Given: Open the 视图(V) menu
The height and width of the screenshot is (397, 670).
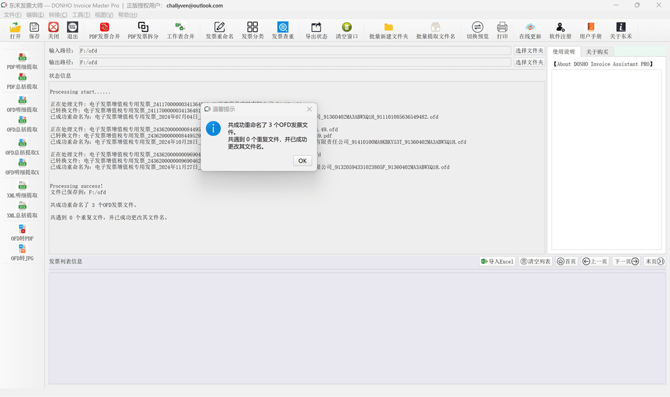Looking at the screenshot, I should pyautogui.click(x=104, y=15).
